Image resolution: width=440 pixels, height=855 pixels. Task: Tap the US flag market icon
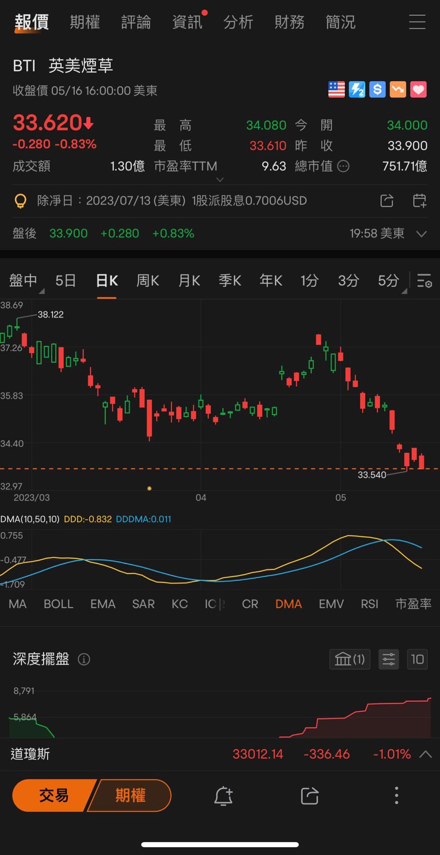click(336, 89)
